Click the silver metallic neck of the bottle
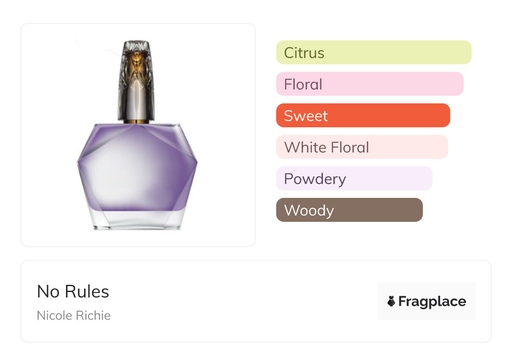 tap(137, 105)
